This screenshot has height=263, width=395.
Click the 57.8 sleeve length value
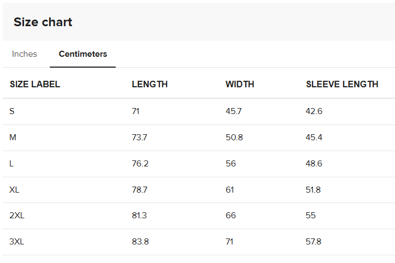coord(314,242)
